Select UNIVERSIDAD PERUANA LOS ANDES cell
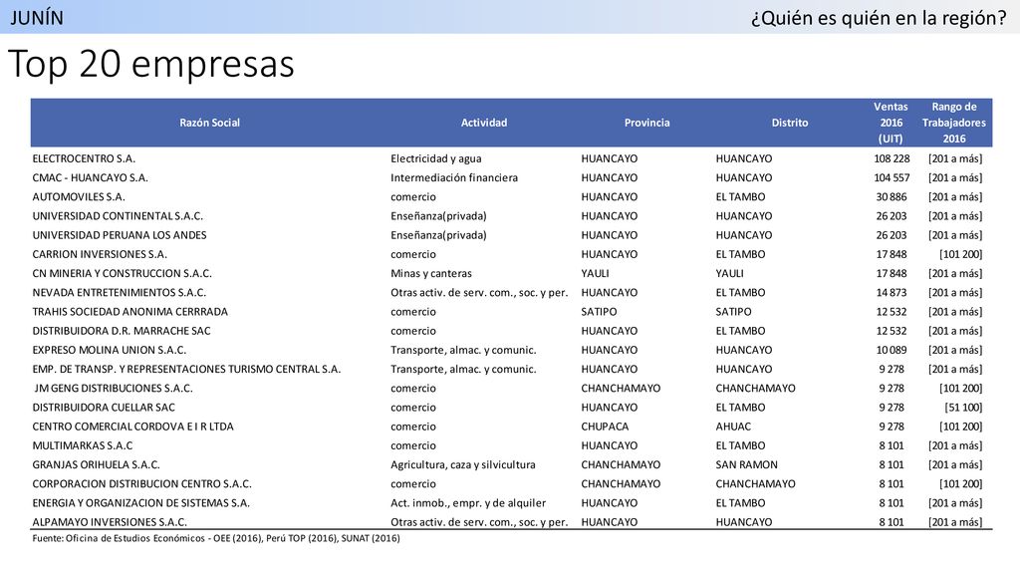 120,235
